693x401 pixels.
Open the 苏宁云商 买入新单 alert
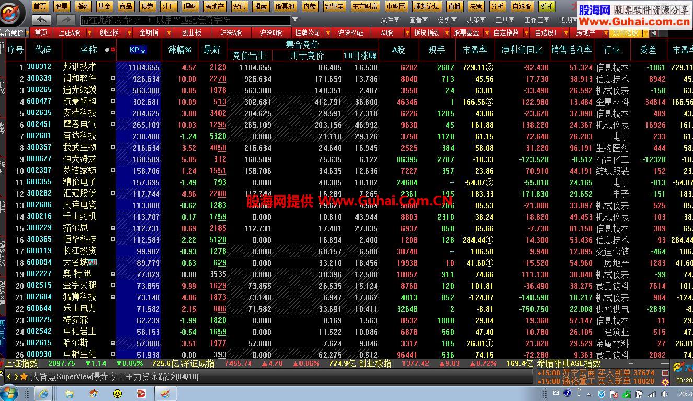click(x=596, y=373)
